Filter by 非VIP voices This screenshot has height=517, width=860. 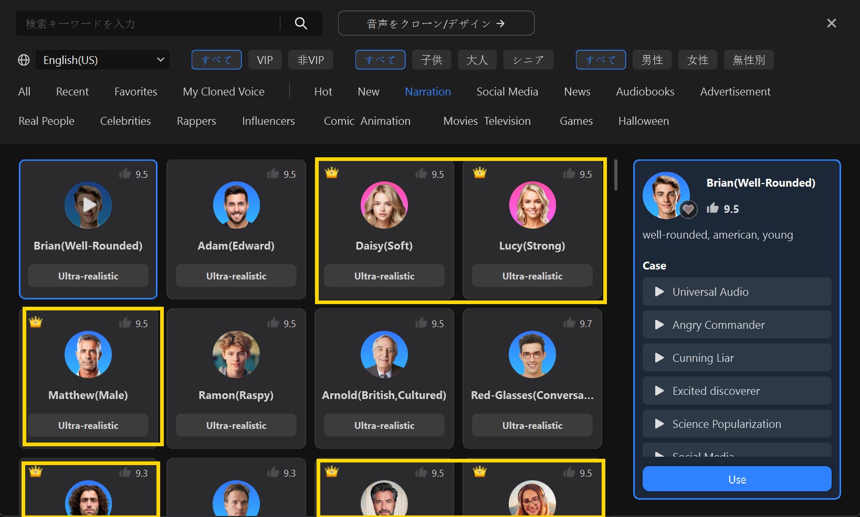tap(311, 60)
